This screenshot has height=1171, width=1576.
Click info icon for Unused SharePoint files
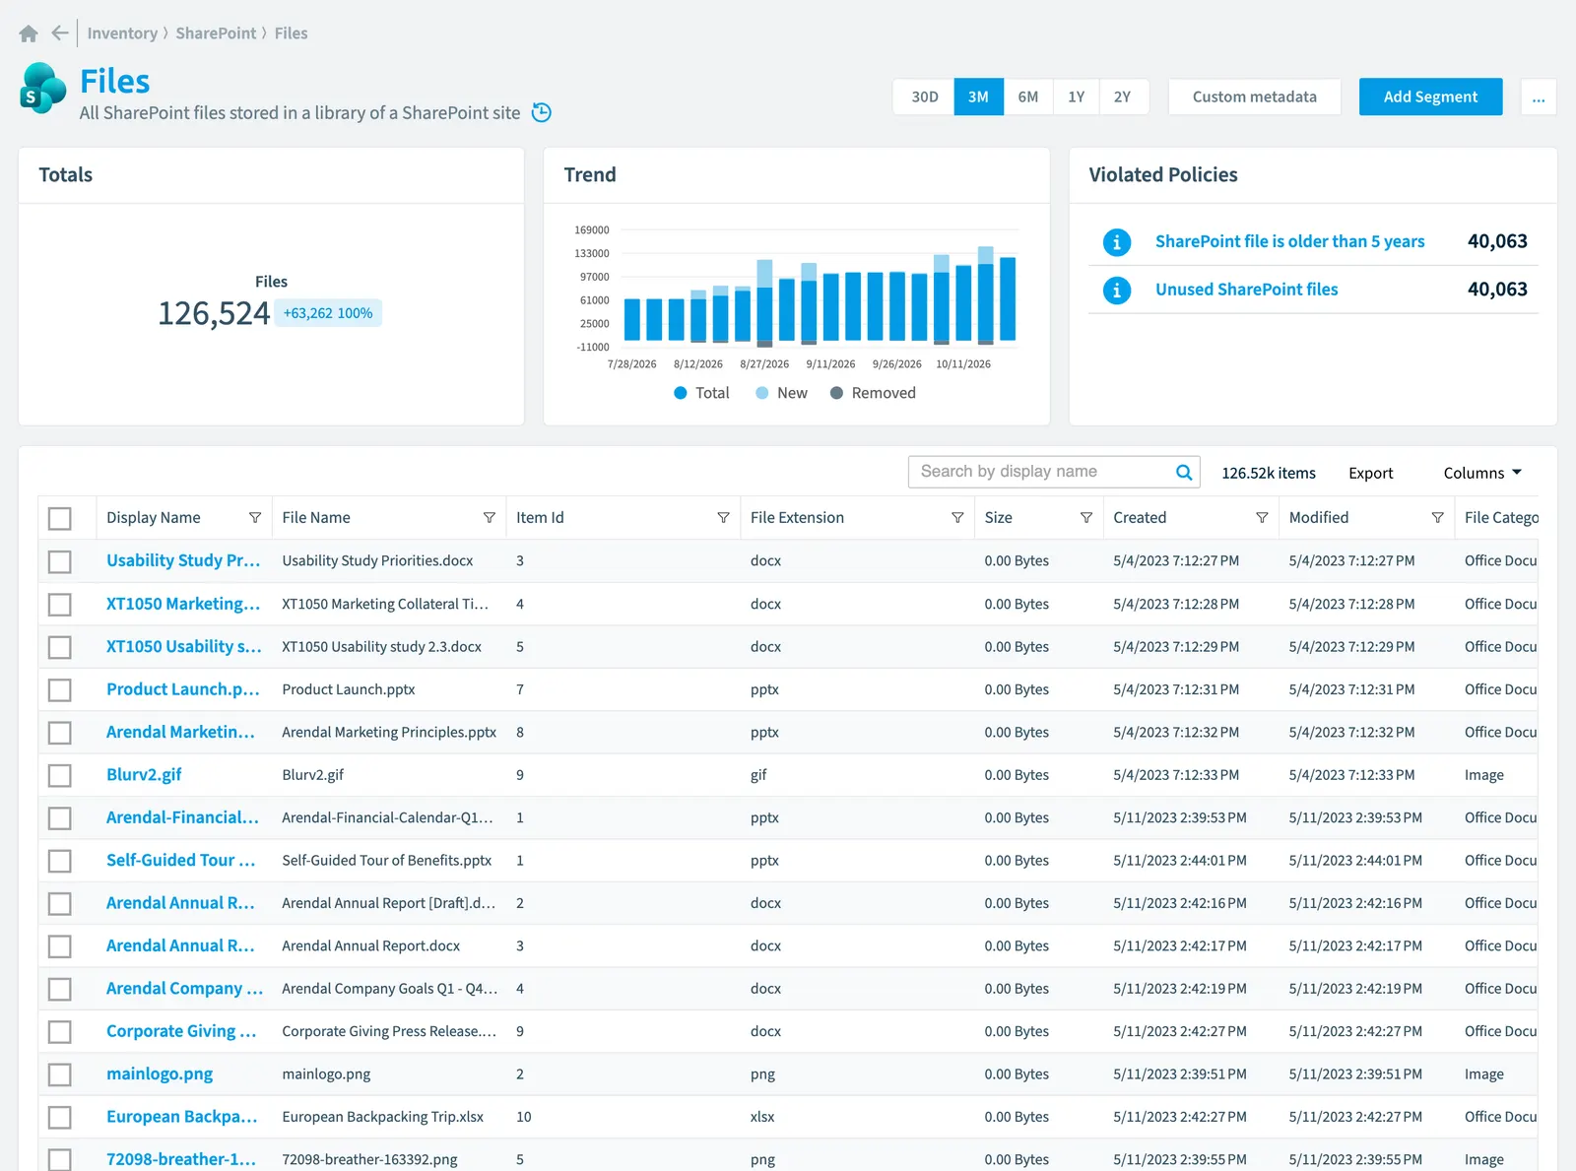tap(1117, 291)
